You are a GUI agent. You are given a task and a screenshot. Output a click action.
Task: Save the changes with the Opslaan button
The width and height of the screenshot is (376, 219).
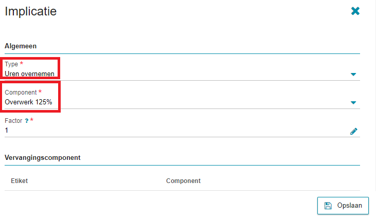343,206
